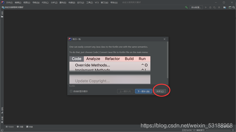Open the Structure tool window on left stripe
The height and width of the screenshot is (132, 236).
pos(2,110)
